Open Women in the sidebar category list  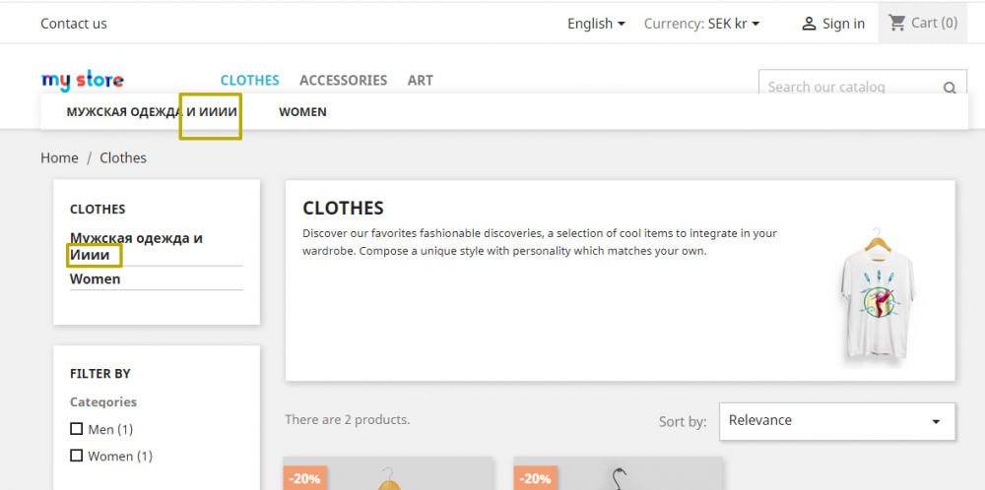(95, 278)
